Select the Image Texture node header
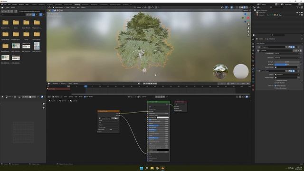 pyautogui.click(x=108, y=111)
